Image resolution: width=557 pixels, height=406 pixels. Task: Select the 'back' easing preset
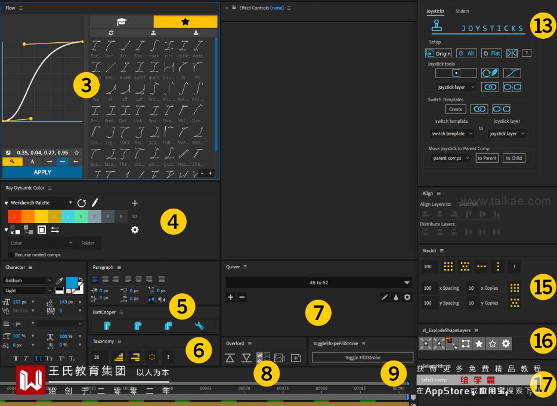(154, 49)
